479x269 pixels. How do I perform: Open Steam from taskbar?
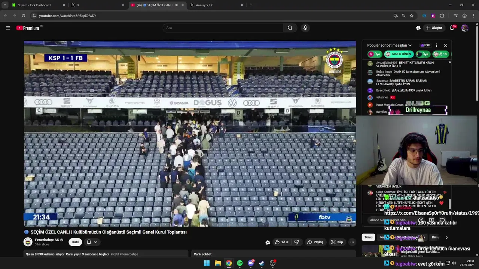pos(262,263)
